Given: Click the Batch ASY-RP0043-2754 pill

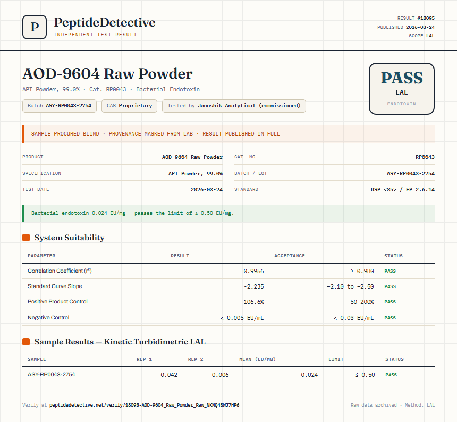Looking at the screenshot, I should pyautogui.click(x=60, y=106).
